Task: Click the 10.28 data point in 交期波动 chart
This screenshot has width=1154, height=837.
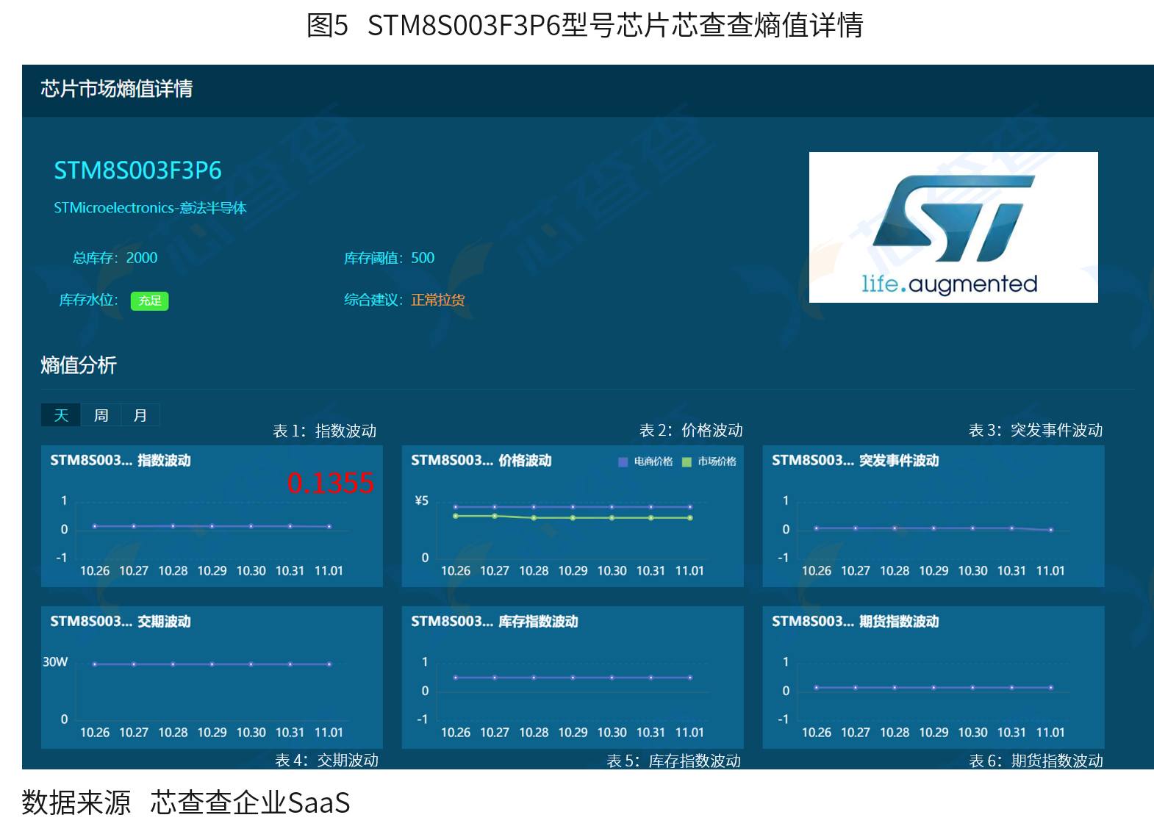Action: point(173,664)
